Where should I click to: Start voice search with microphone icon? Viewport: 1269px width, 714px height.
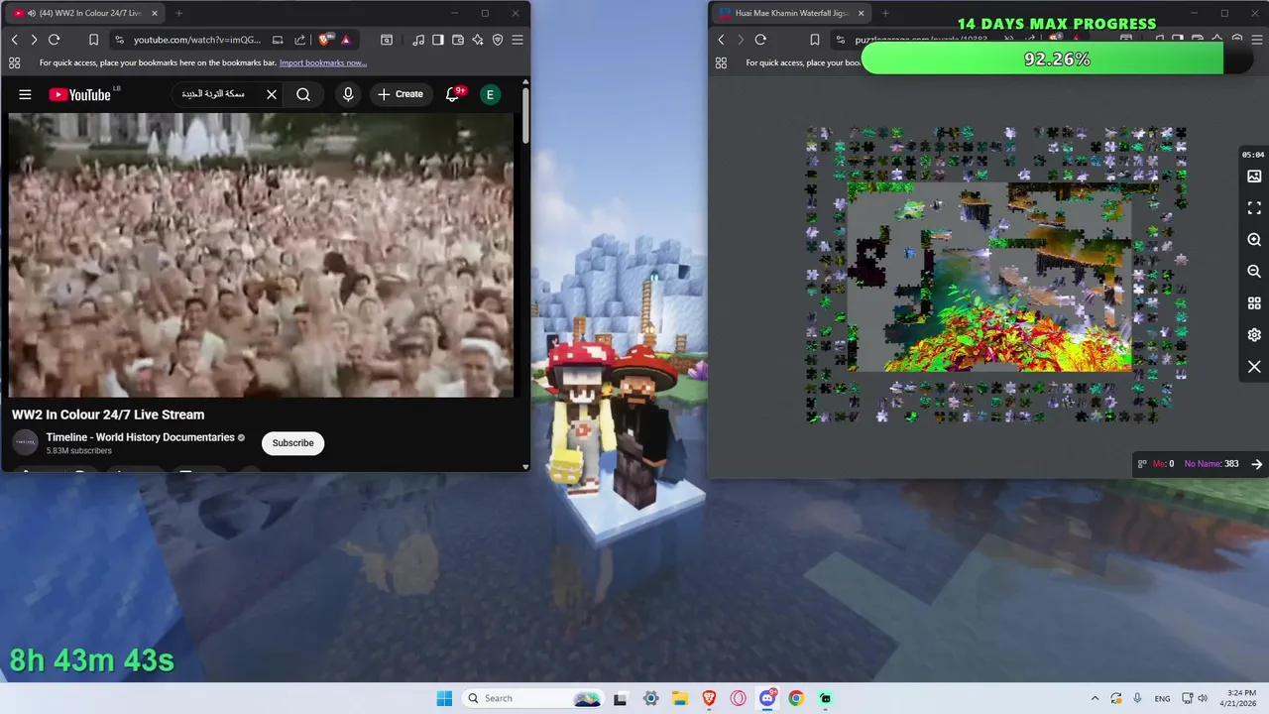point(347,94)
